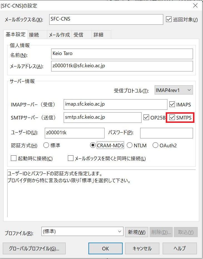Click the パスワード input field
203x259 pixels.
point(166,133)
